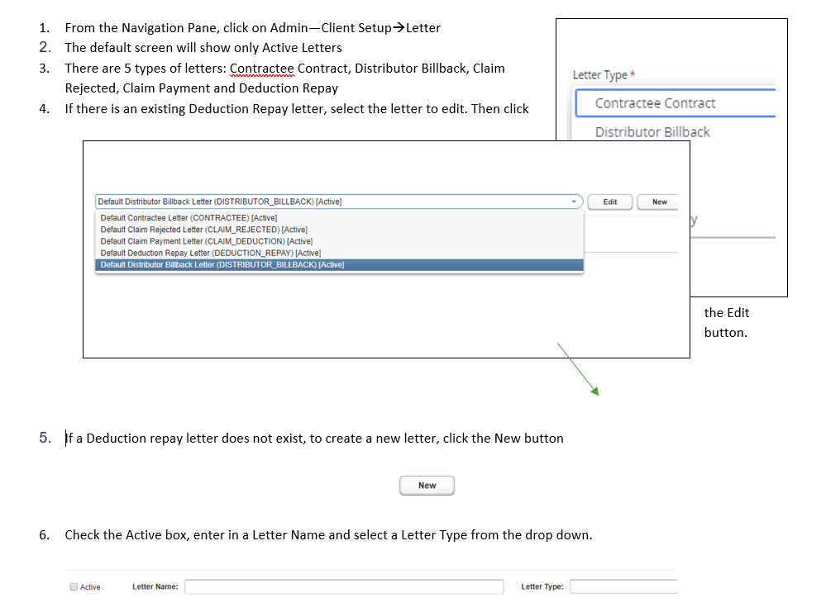Viewport: 826px width, 612px height.
Task: Choose Default Claim Rejected Letter
Action: pyautogui.click(x=203, y=230)
